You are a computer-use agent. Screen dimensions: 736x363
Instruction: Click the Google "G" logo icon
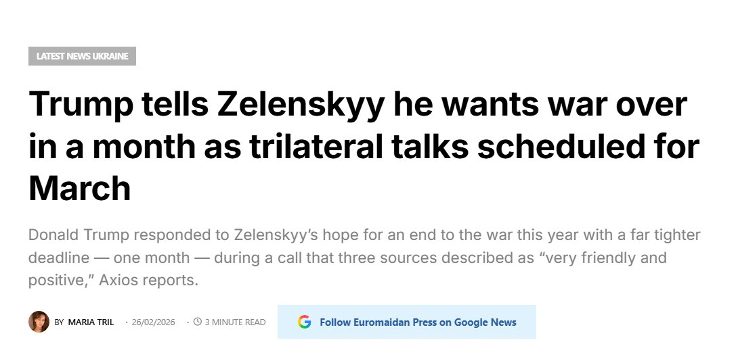304,322
